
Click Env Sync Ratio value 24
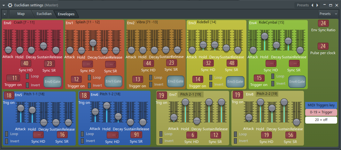tap(323, 24)
